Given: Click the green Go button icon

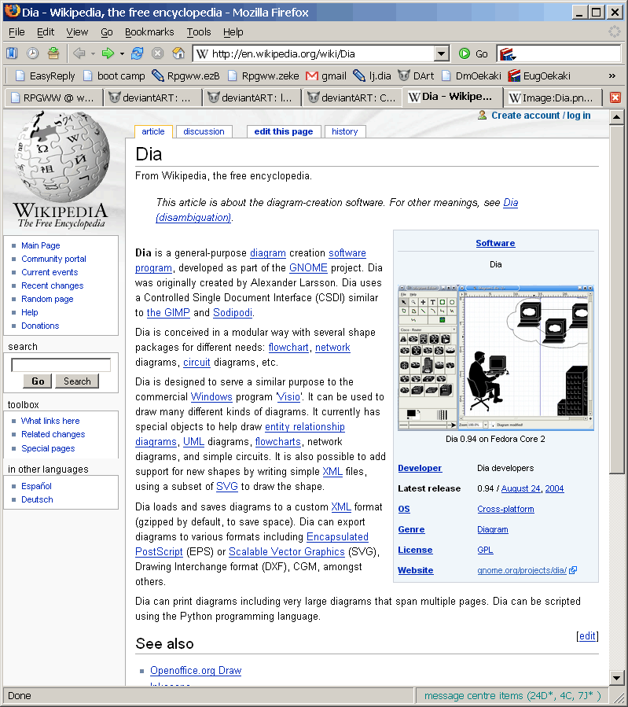Looking at the screenshot, I should [465, 53].
